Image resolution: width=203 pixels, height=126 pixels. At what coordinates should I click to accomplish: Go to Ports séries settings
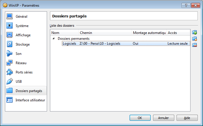point(24,72)
